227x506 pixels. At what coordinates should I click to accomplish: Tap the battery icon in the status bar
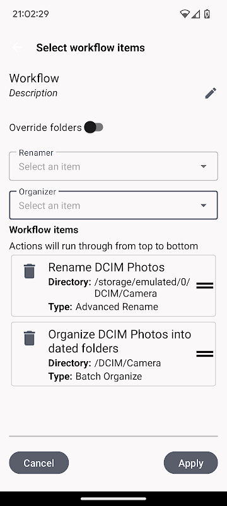207,14
